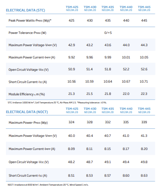Click the ELECTRICAL DATA (STC) heading
Image resolution: width=160 pixels, height=186 pixels.
click(25, 10)
